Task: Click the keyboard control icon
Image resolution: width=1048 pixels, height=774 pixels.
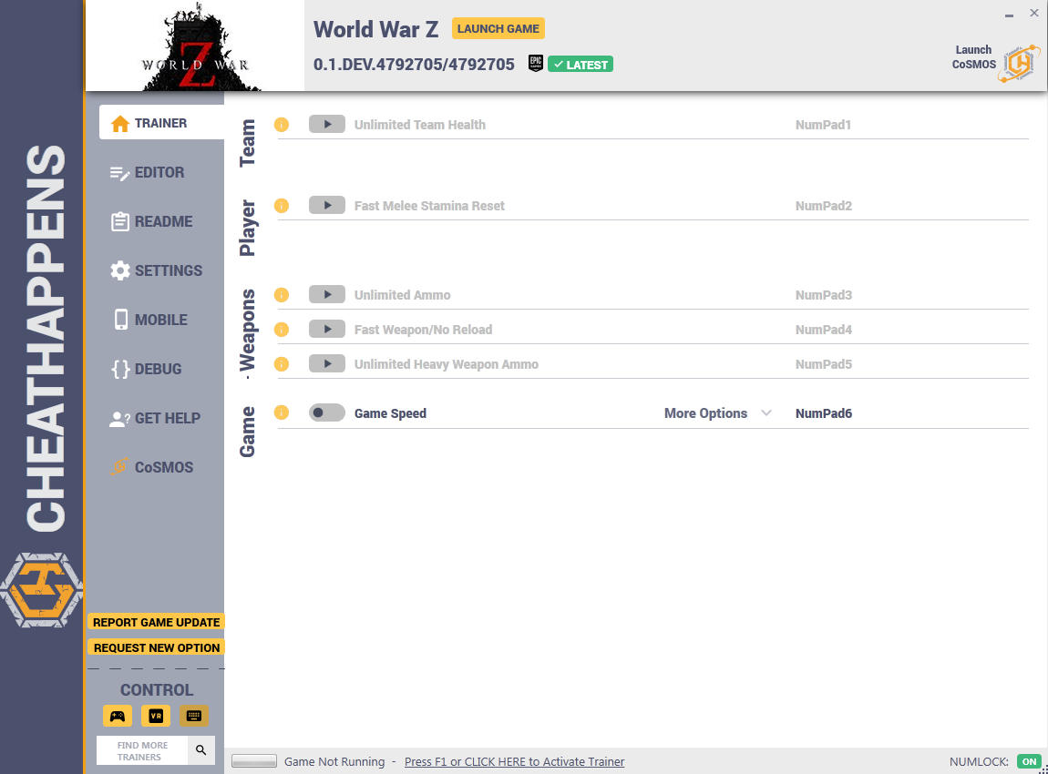Action: [x=194, y=716]
